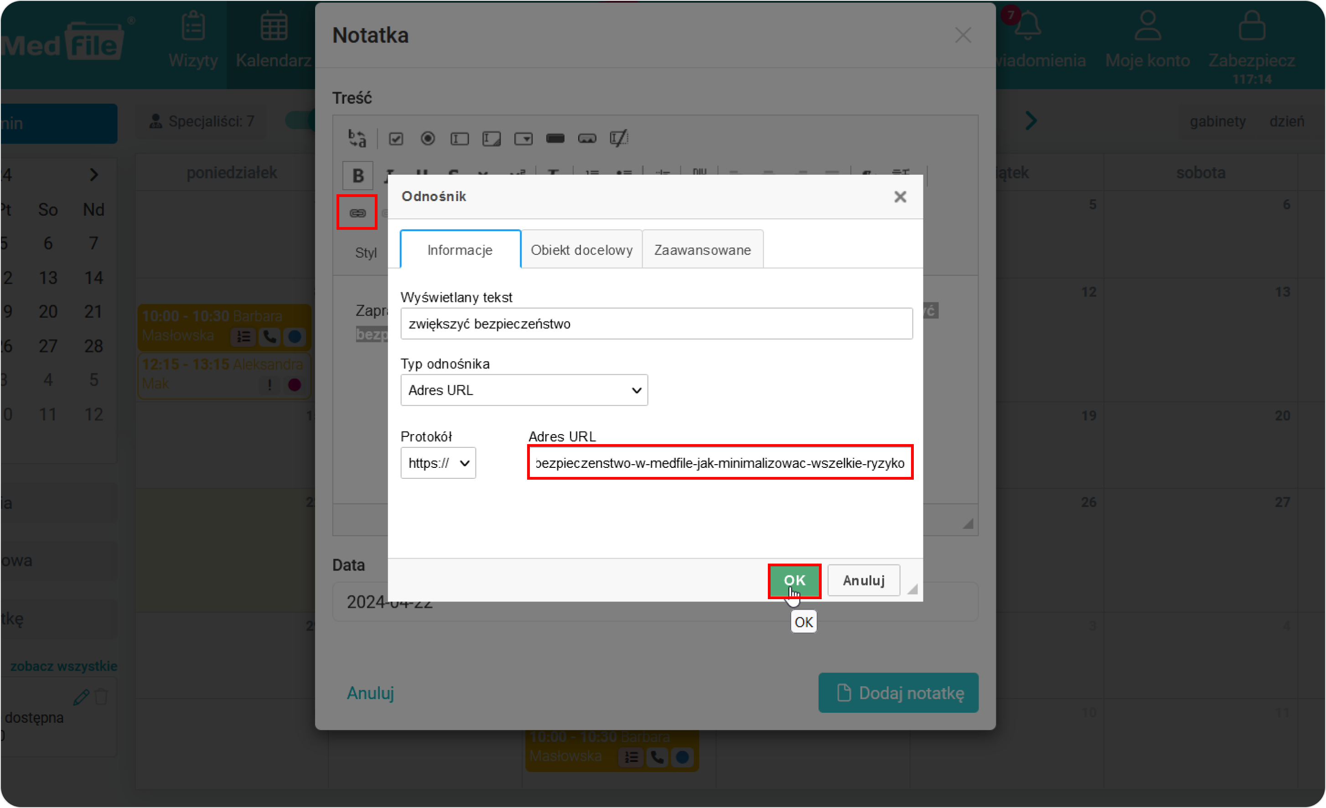Click the editor resize handle in the Notatka window
This screenshot has width=1326, height=808.
click(x=968, y=523)
